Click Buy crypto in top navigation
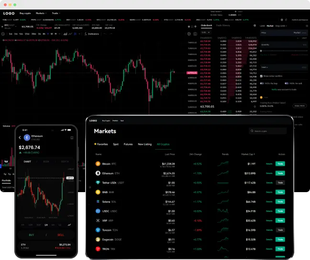The image size is (310, 260). pos(25,13)
